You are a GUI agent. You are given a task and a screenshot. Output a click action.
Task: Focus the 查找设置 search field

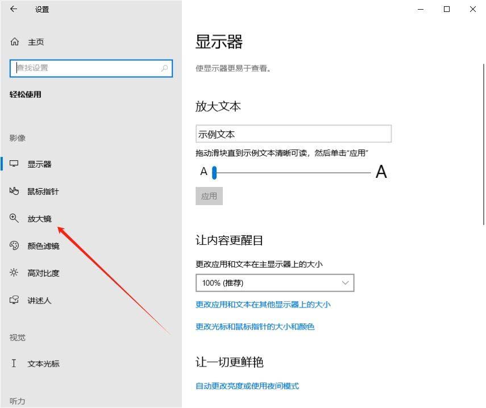coord(85,68)
